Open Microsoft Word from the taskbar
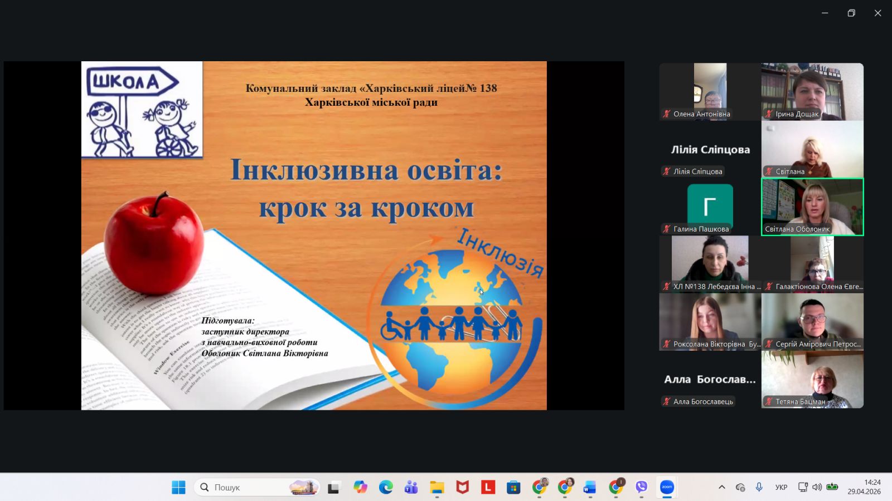The width and height of the screenshot is (892, 501). click(x=590, y=488)
